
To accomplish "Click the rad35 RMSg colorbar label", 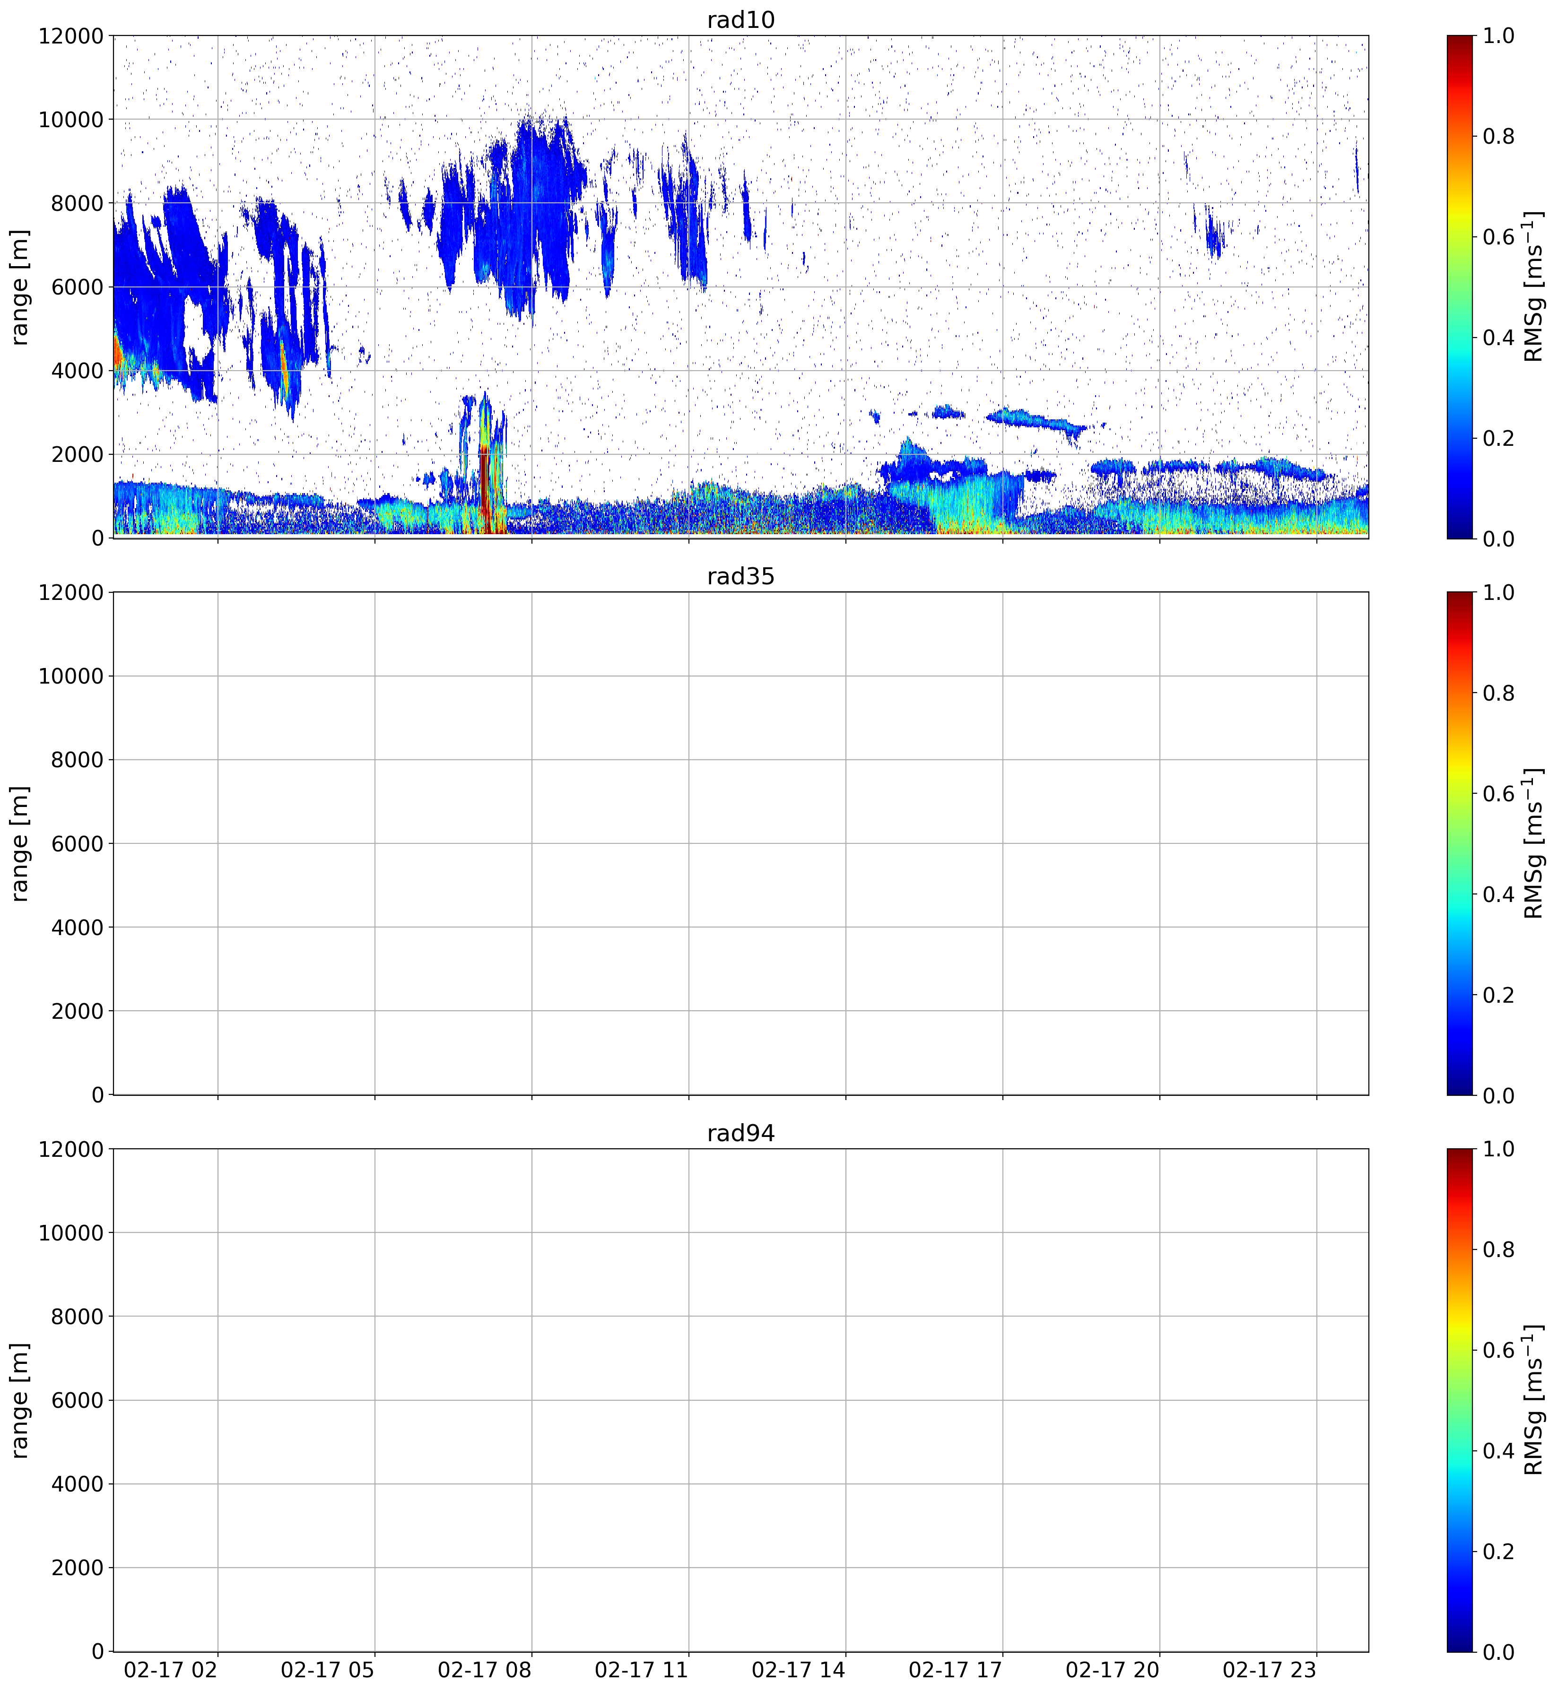I will pyautogui.click(x=1533, y=843).
